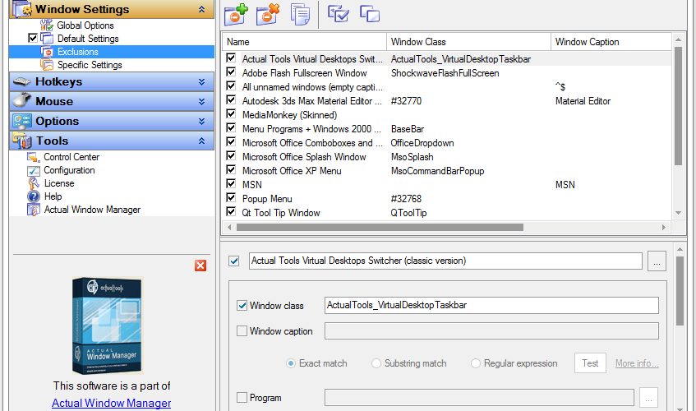This screenshot has width=696, height=411.
Task: Open Help under Tools
Action: pos(53,196)
